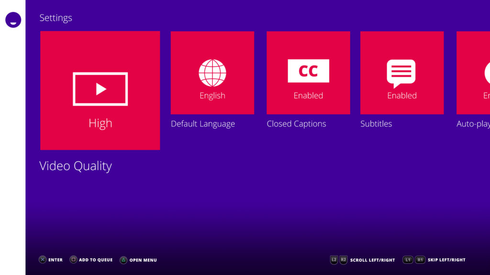Click the speech bubble Subtitles icon
490x275 pixels.
point(401,71)
